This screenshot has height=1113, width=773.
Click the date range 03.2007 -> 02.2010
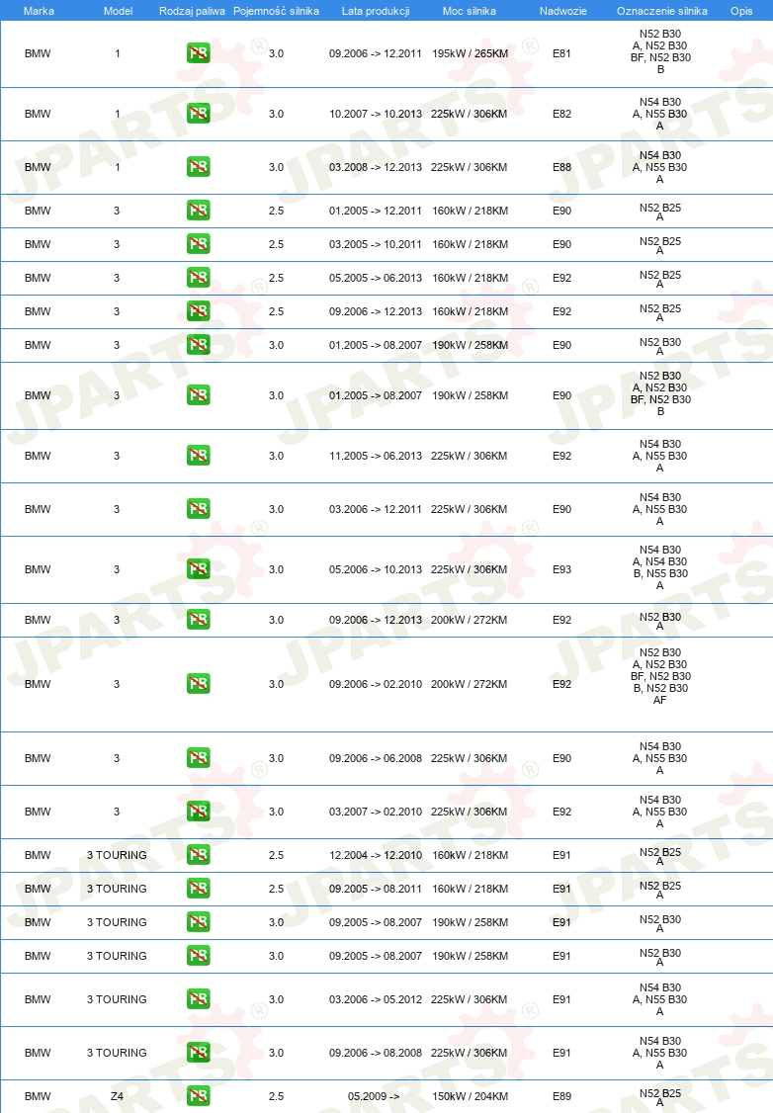click(375, 812)
